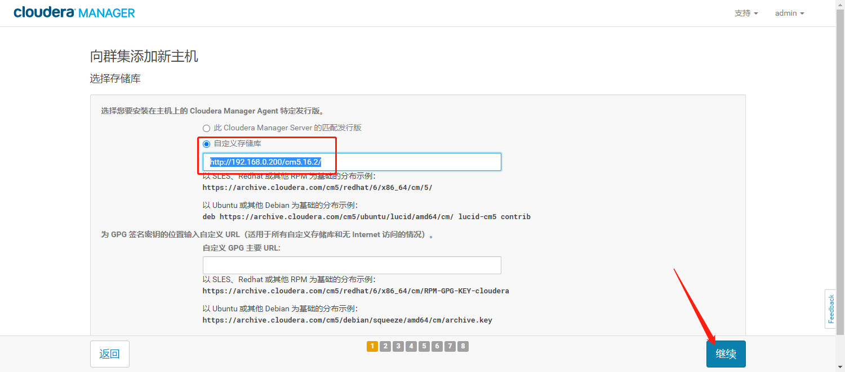Screen dimensions: 845x372
Task: Go to wizard step 7
Action: tap(450, 346)
